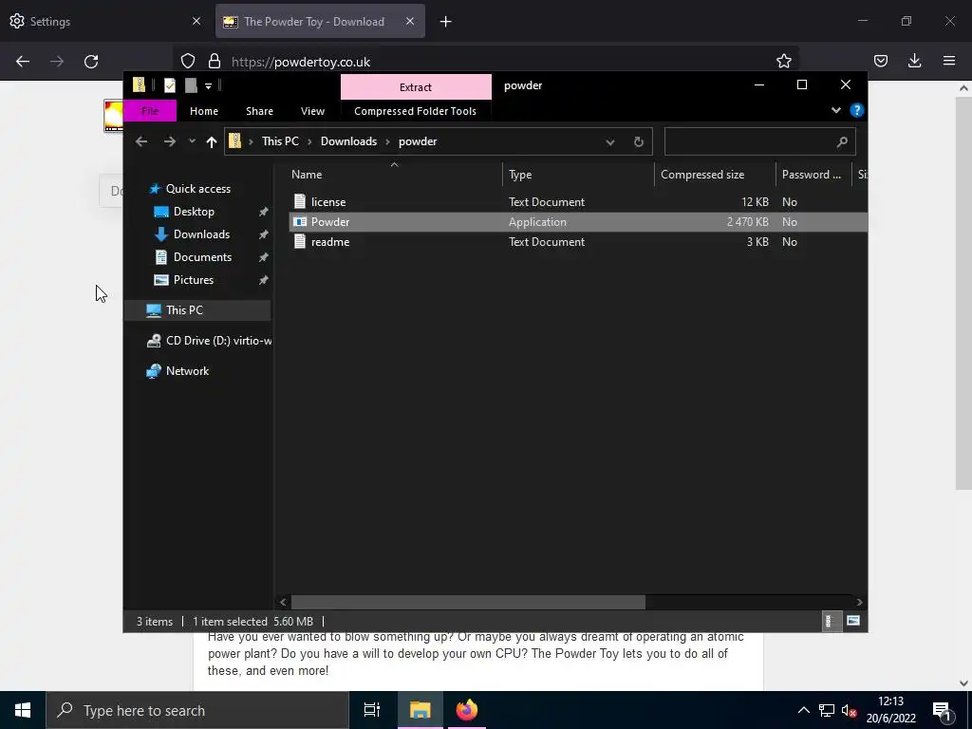Refresh the powder folder view
This screenshot has width=972, height=729.
coord(639,142)
